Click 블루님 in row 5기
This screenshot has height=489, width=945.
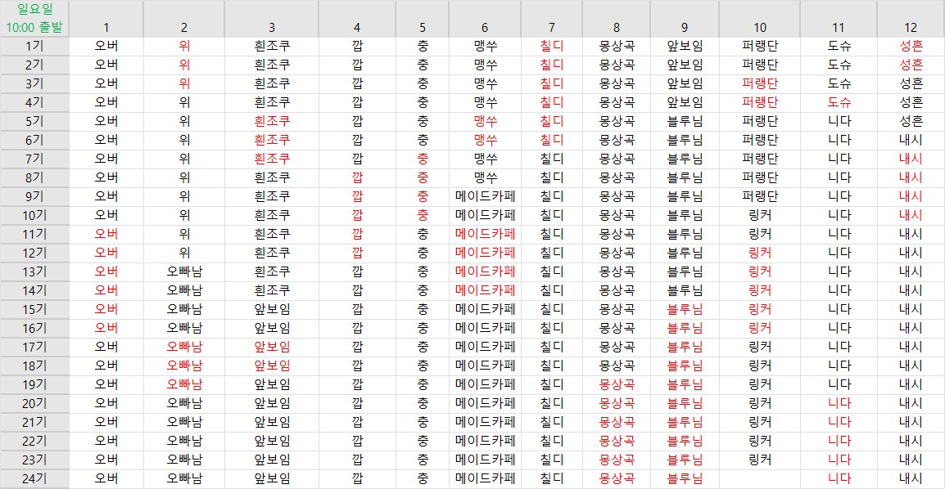[685, 121]
